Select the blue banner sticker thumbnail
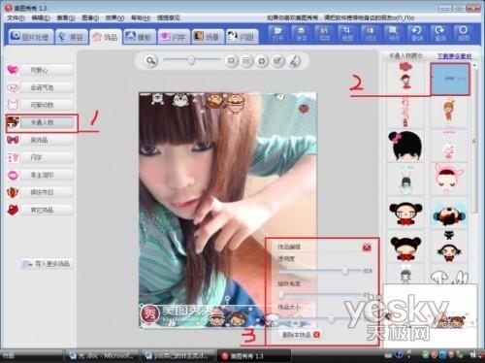The width and height of the screenshot is (485, 363). 449,79
